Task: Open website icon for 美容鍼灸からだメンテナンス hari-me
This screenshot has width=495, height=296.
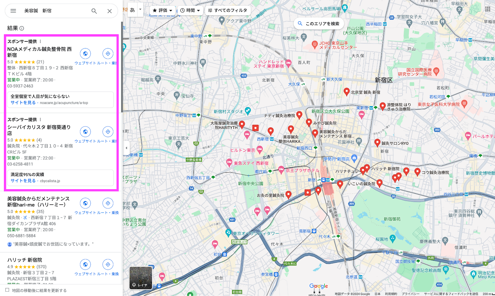Action: click(85, 203)
